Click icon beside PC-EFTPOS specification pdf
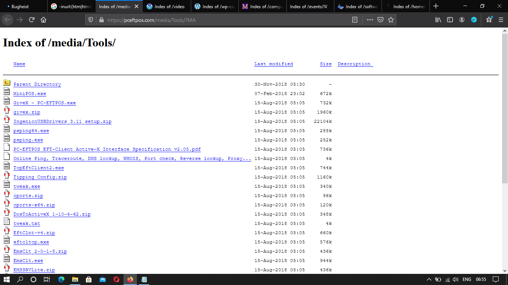Viewport: 508px width, 285px height. 7,147
